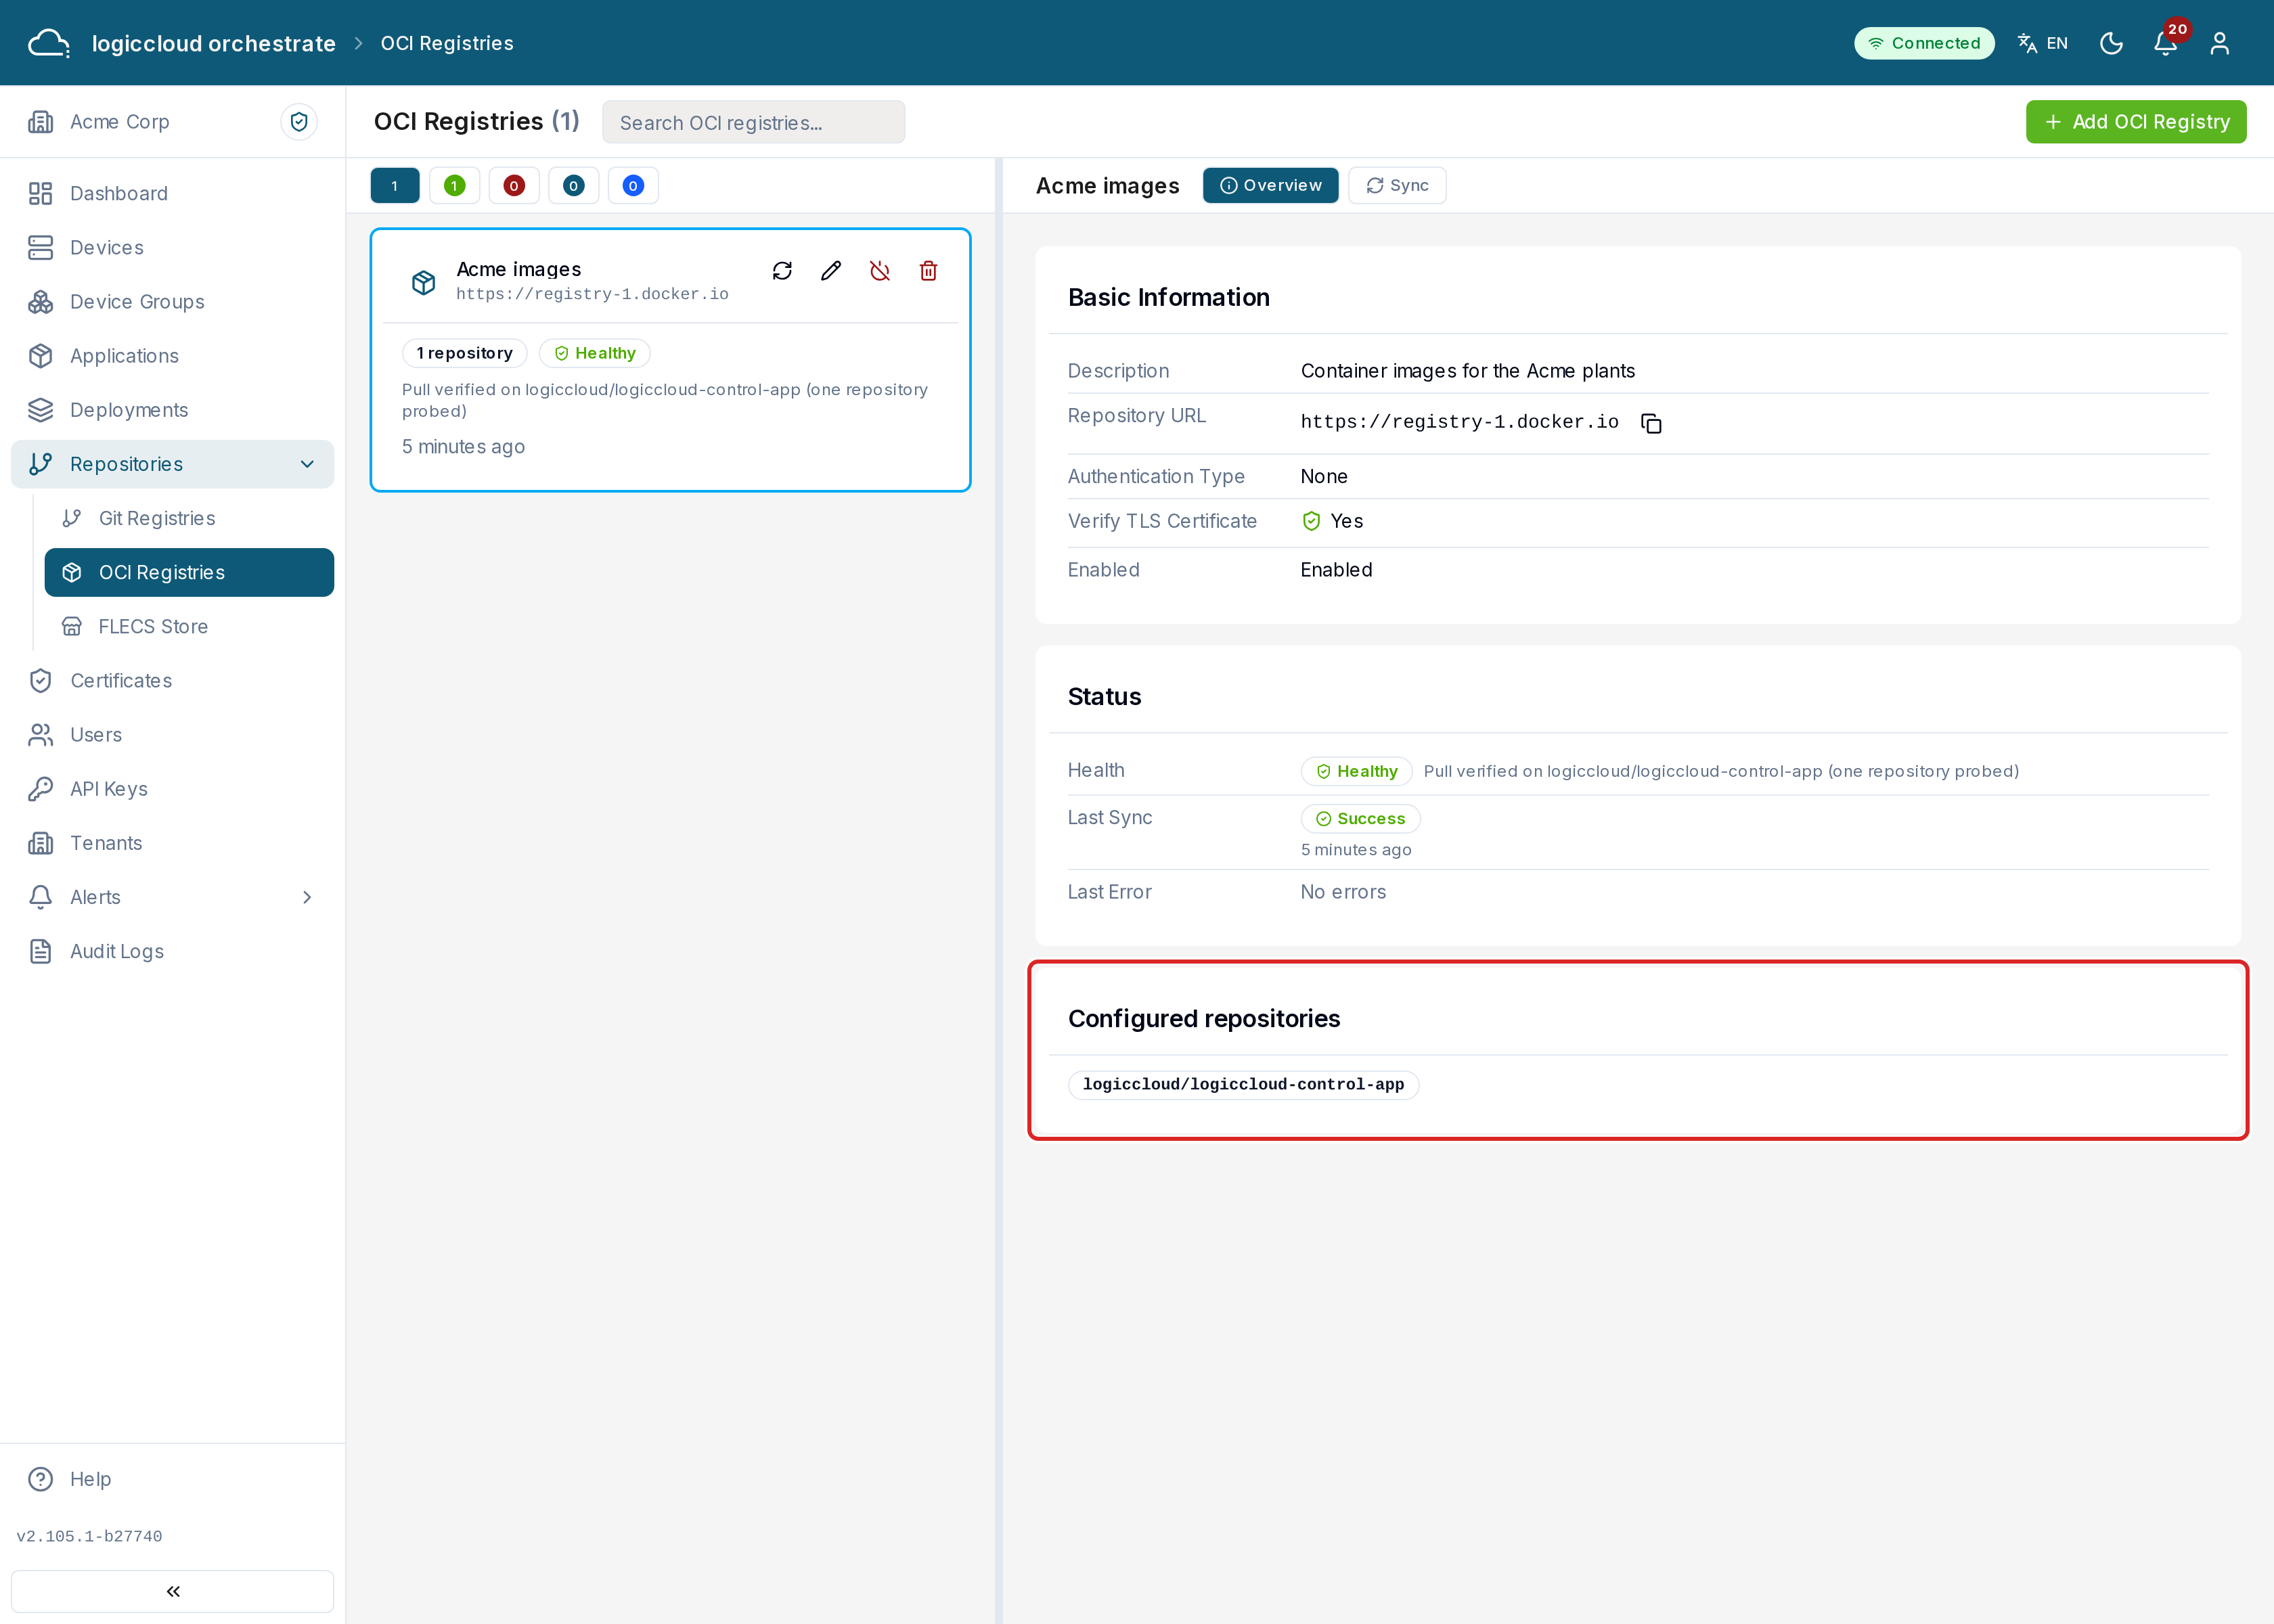Viewport: 2274px width, 1624px height.
Task: Open Devices in the sidebar
Action: (172, 247)
